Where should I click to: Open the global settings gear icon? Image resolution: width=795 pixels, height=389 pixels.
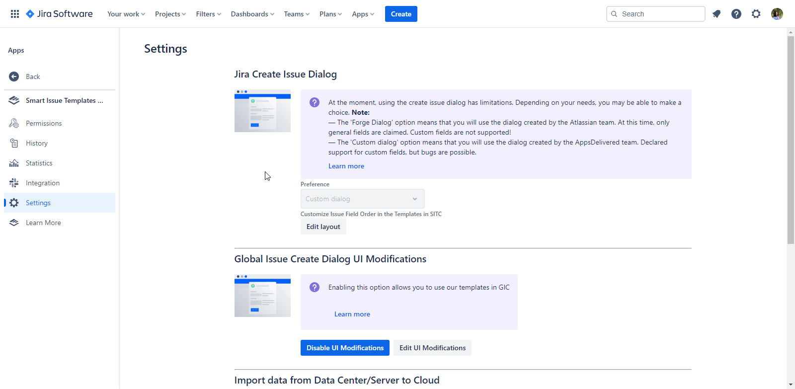pyautogui.click(x=756, y=14)
